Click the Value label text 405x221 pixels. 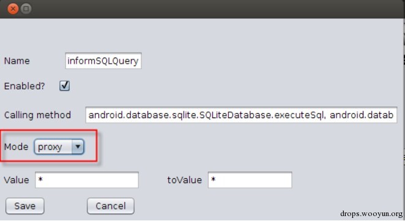tap(17, 180)
